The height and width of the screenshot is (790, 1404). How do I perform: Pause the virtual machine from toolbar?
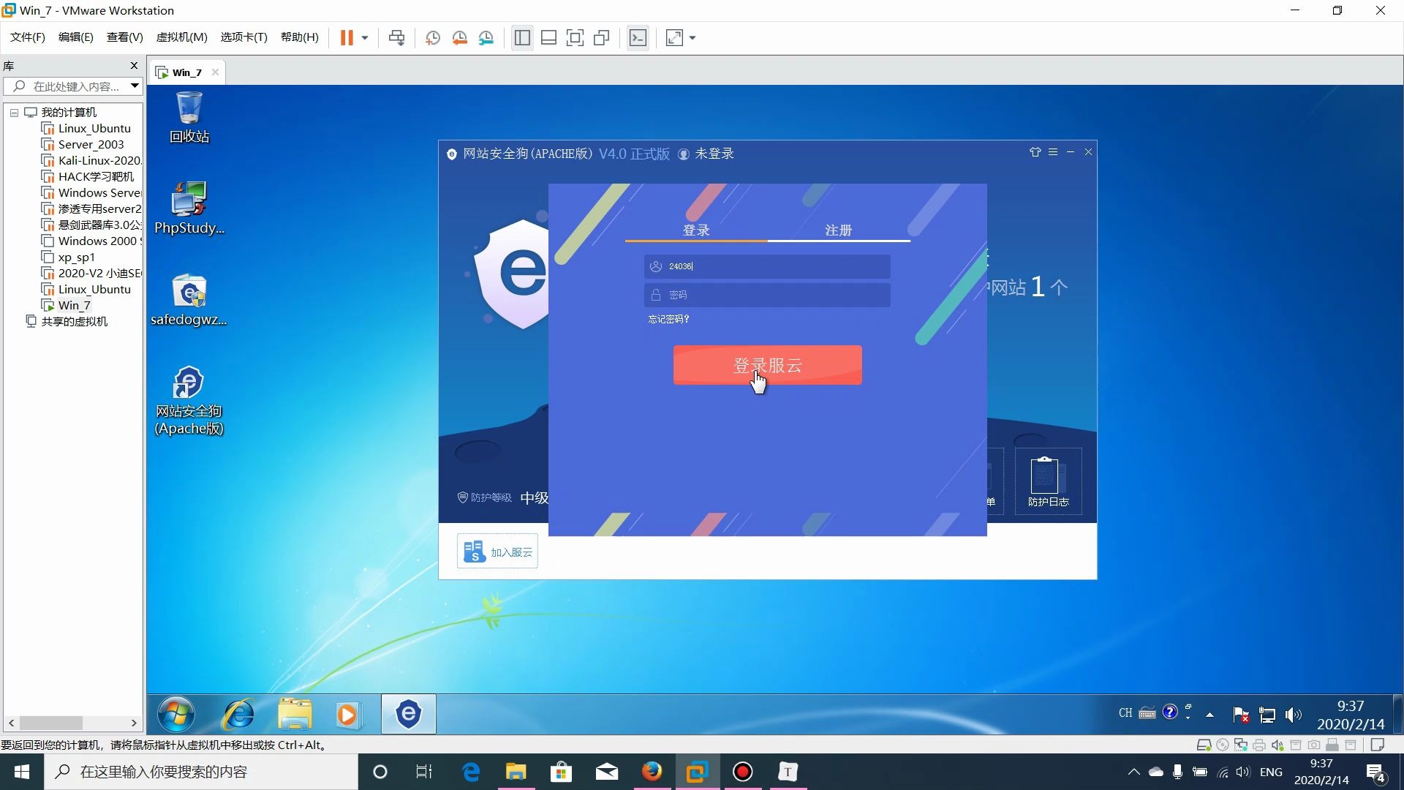click(347, 37)
